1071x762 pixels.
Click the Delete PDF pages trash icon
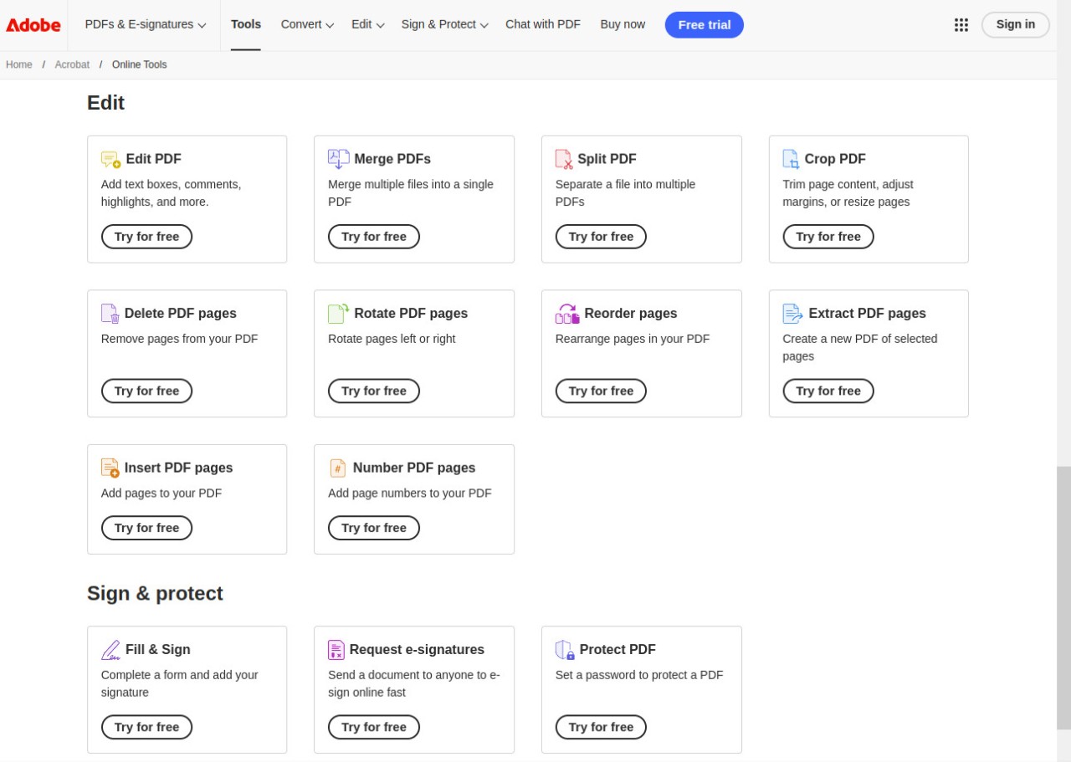pyautogui.click(x=110, y=314)
